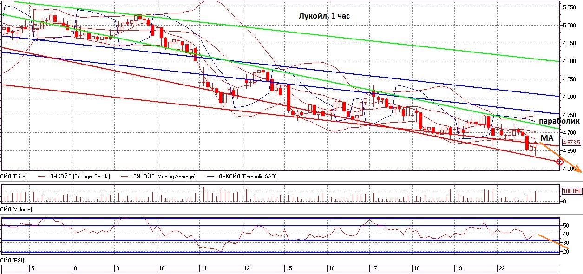The image size is (583, 274).
Task: Click the RSI scale label 40
Action: pyautogui.click(x=566, y=234)
